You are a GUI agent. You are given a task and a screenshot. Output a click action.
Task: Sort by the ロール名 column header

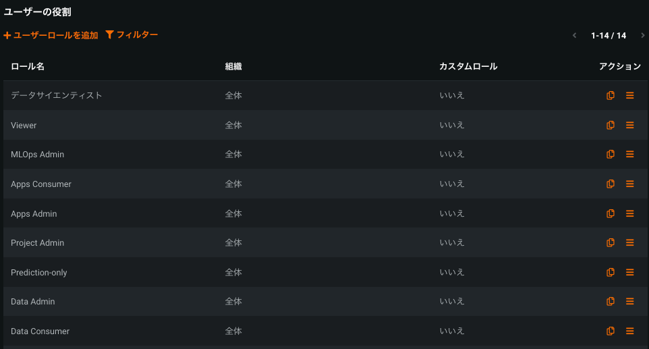[28, 66]
